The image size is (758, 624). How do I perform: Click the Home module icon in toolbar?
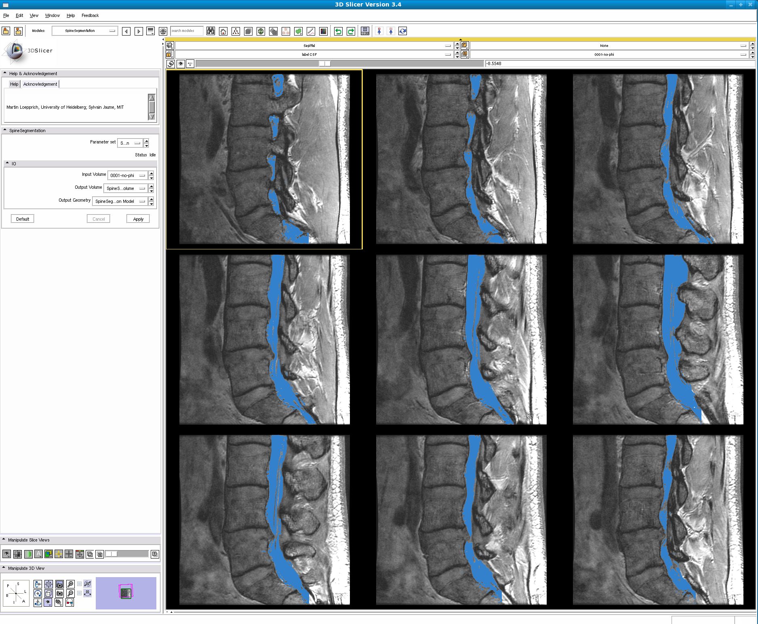(223, 31)
